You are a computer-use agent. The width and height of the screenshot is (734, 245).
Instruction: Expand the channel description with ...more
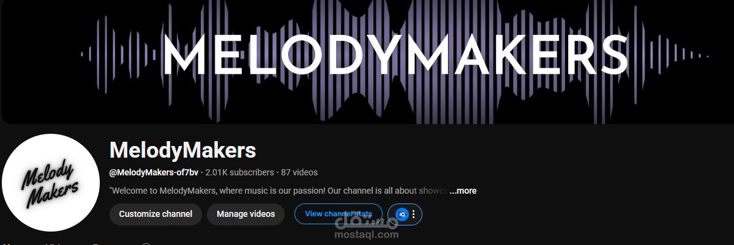tap(462, 191)
